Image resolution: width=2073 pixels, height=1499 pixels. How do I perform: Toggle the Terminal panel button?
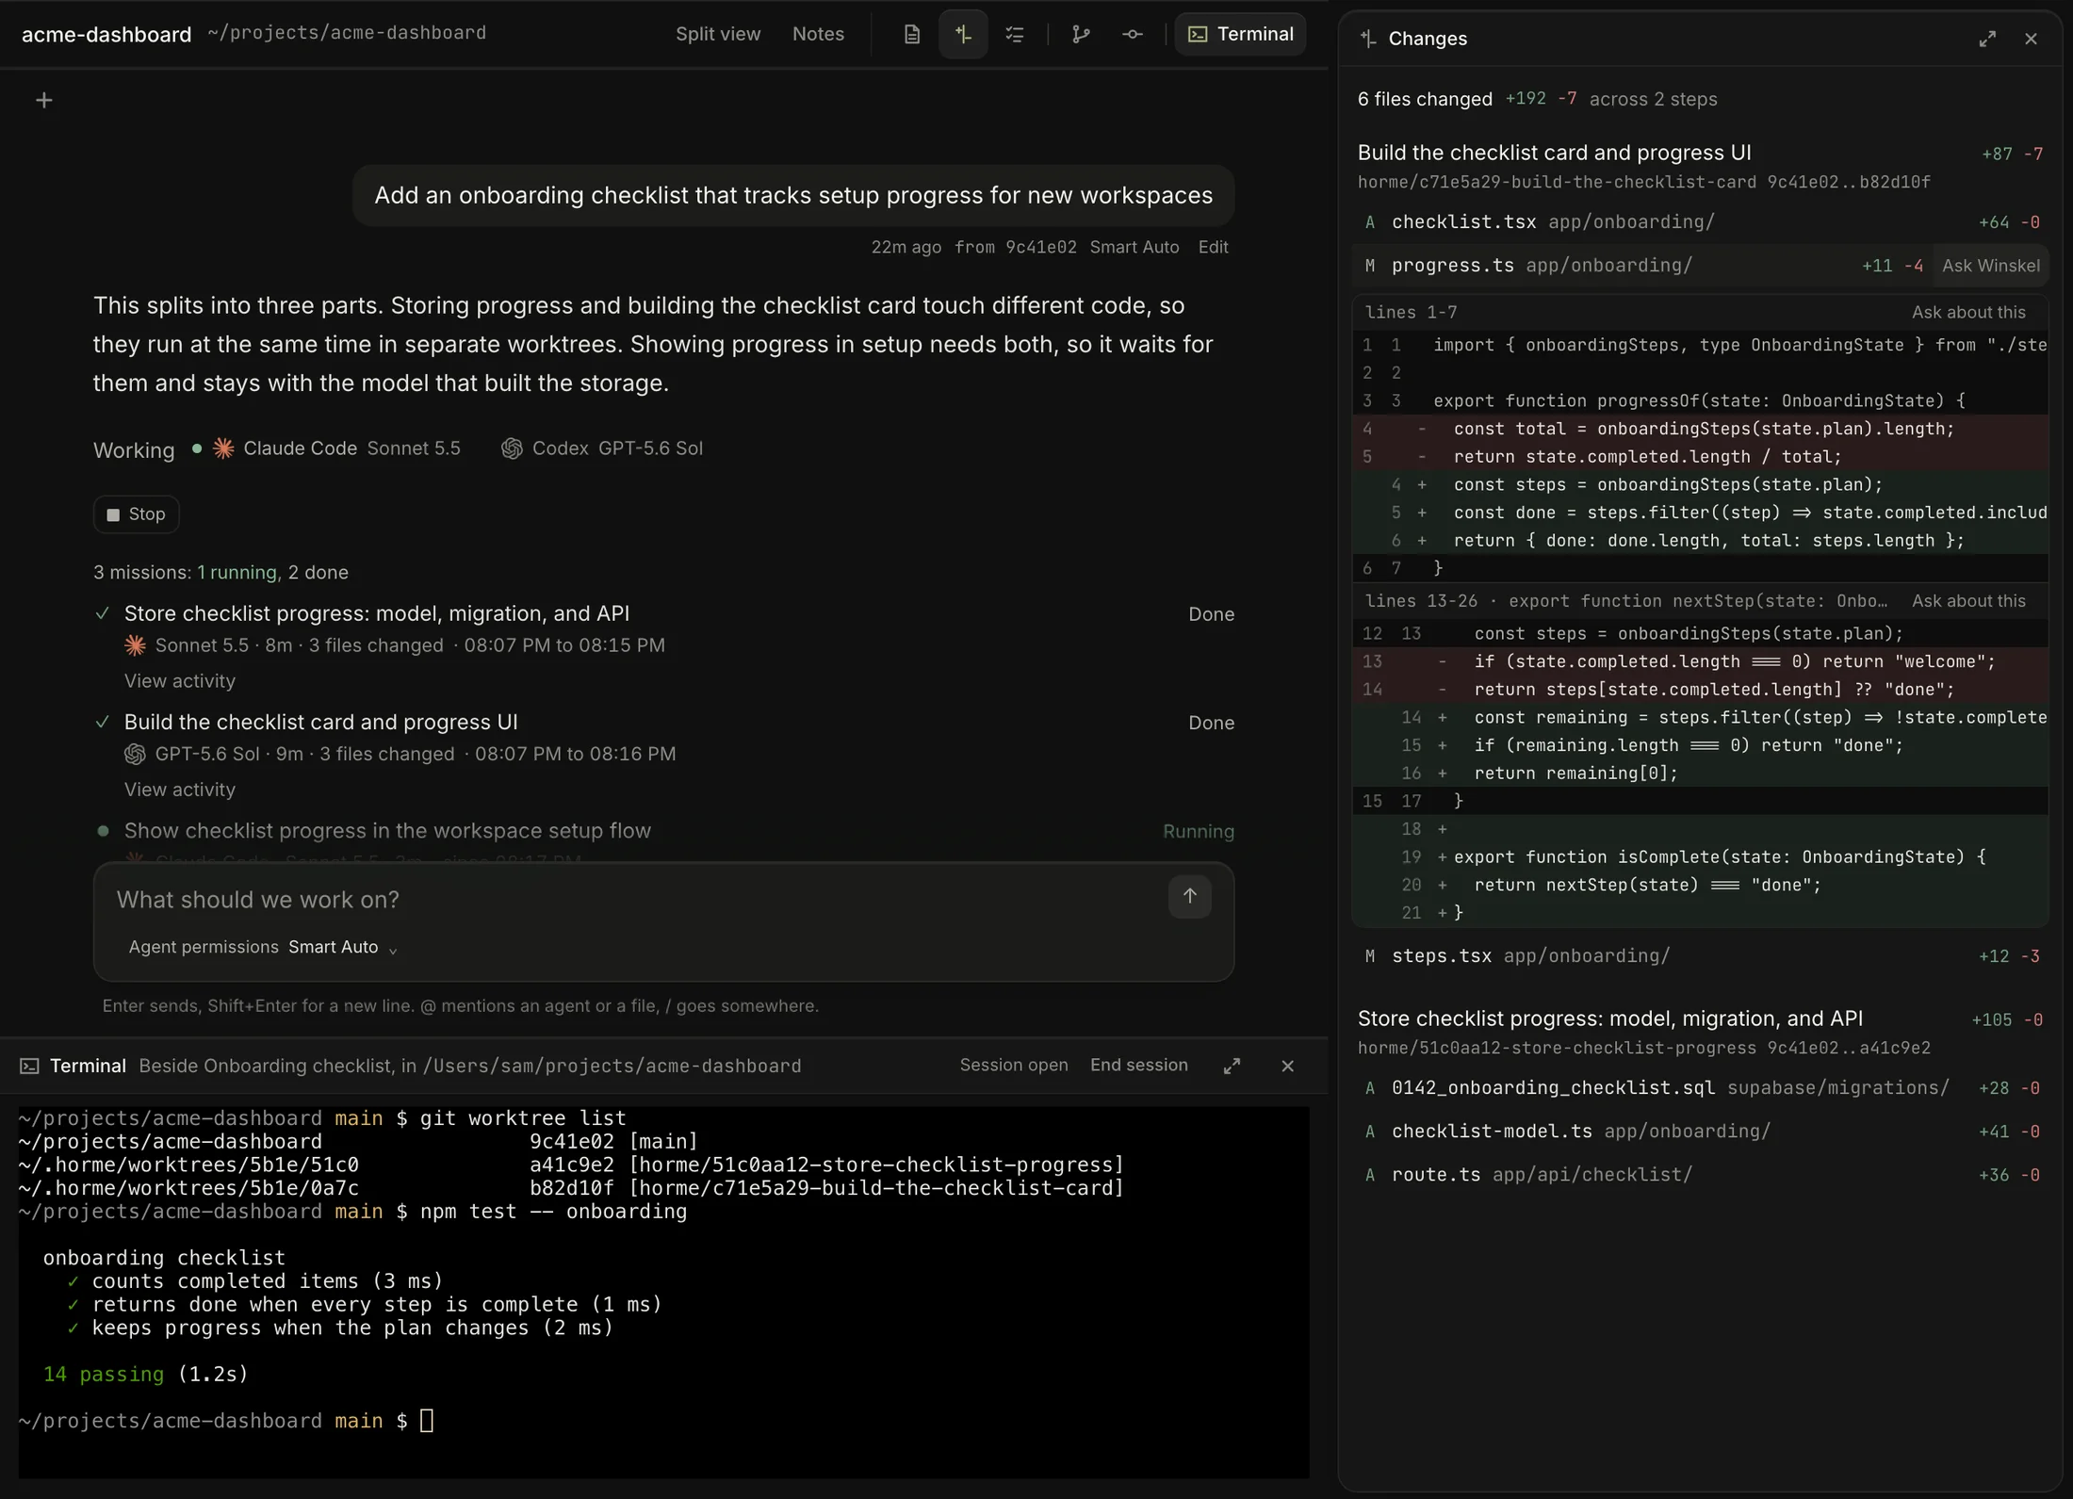[1240, 34]
